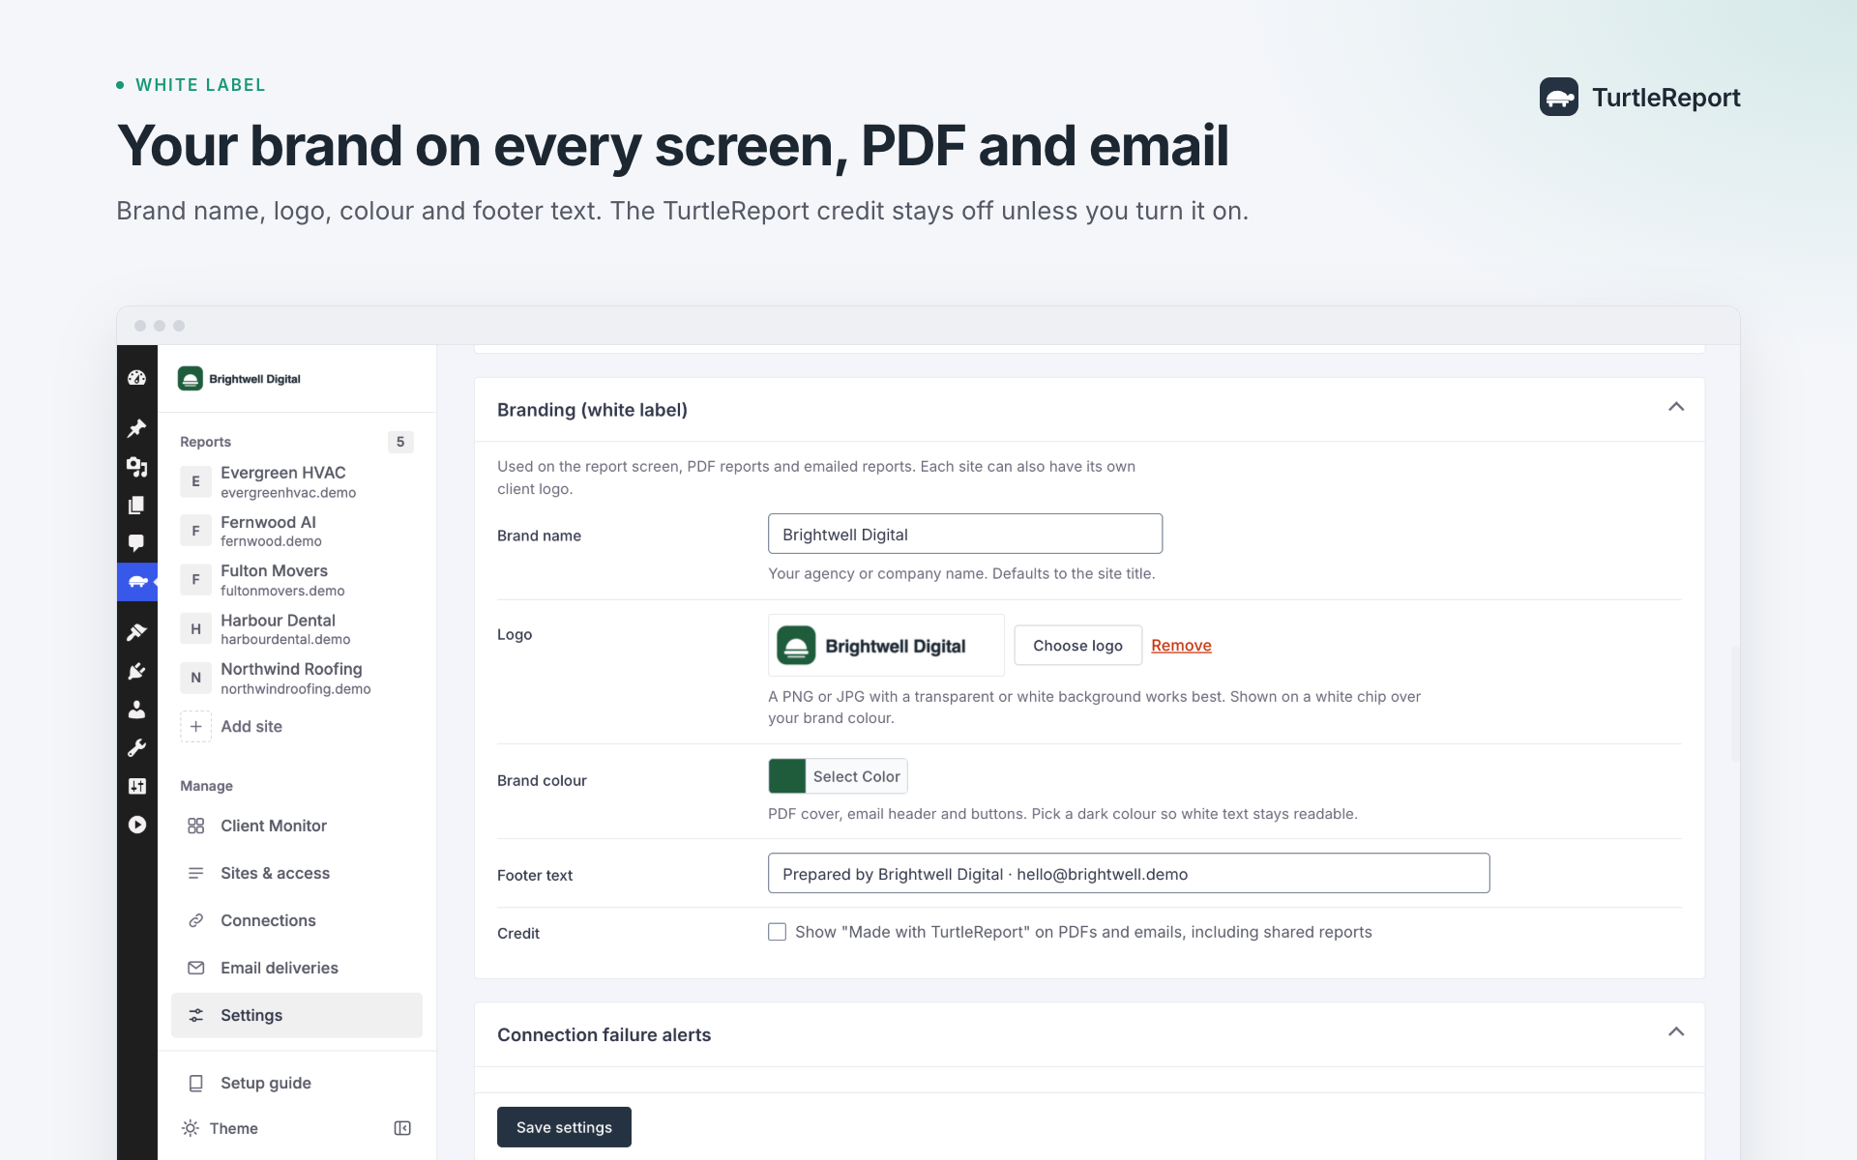Enable the "Made with TurtleReport" credit checkbox

pyautogui.click(x=777, y=932)
